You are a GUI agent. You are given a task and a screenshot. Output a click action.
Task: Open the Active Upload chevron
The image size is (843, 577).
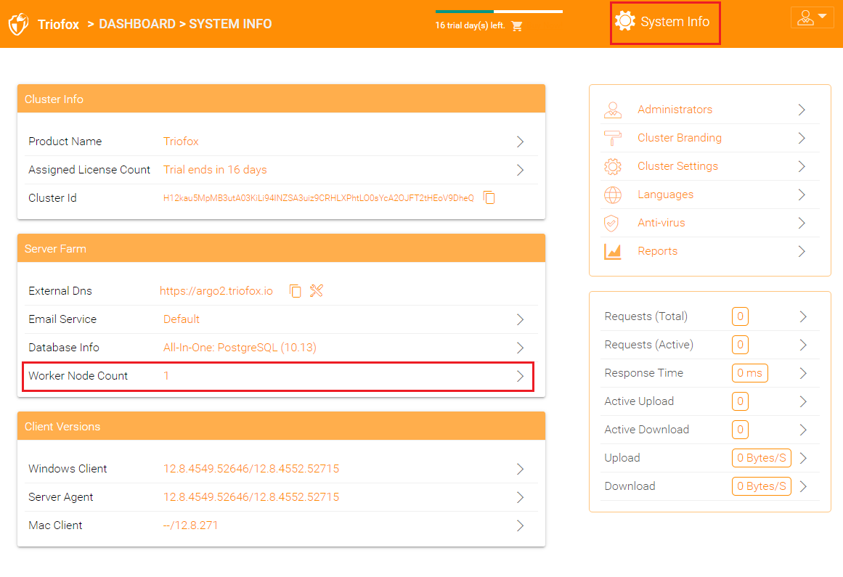[x=803, y=401]
